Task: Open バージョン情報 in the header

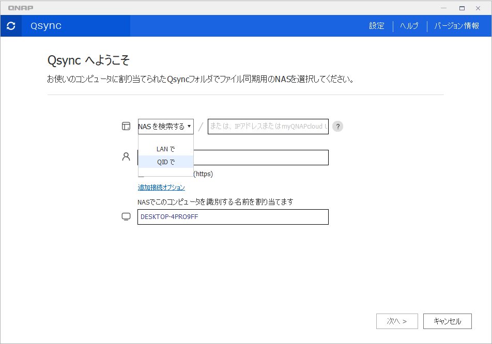Action: click(456, 26)
